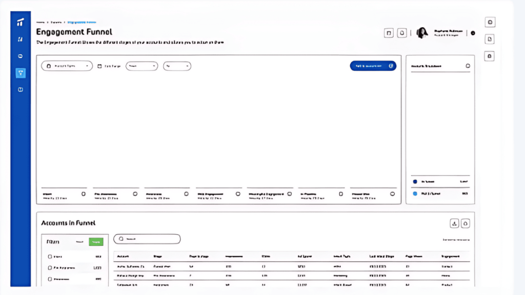Open the user account menu arrow
Image resolution: width=525 pixels, height=295 pixels.
pyautogui.click(x=473, y=33)
